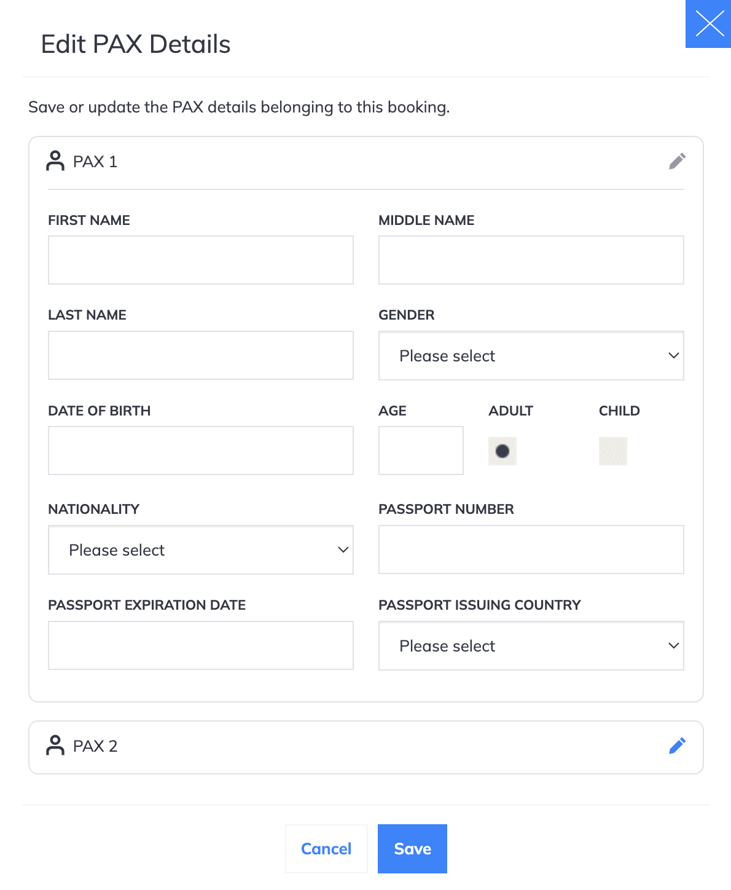Expand the PAX 2 section
The height and width of the screenshot is (890, 731).
366,747
